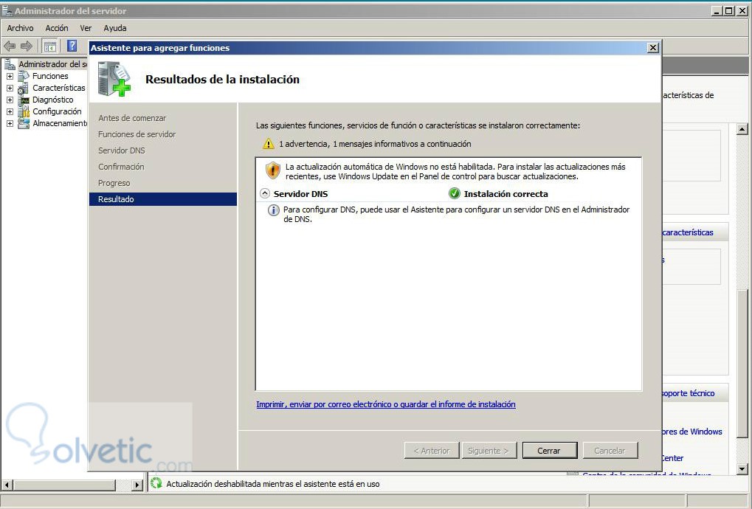752x509 pixels.
Task: Expand the Funciones tree node
Action: pos(10,76)
